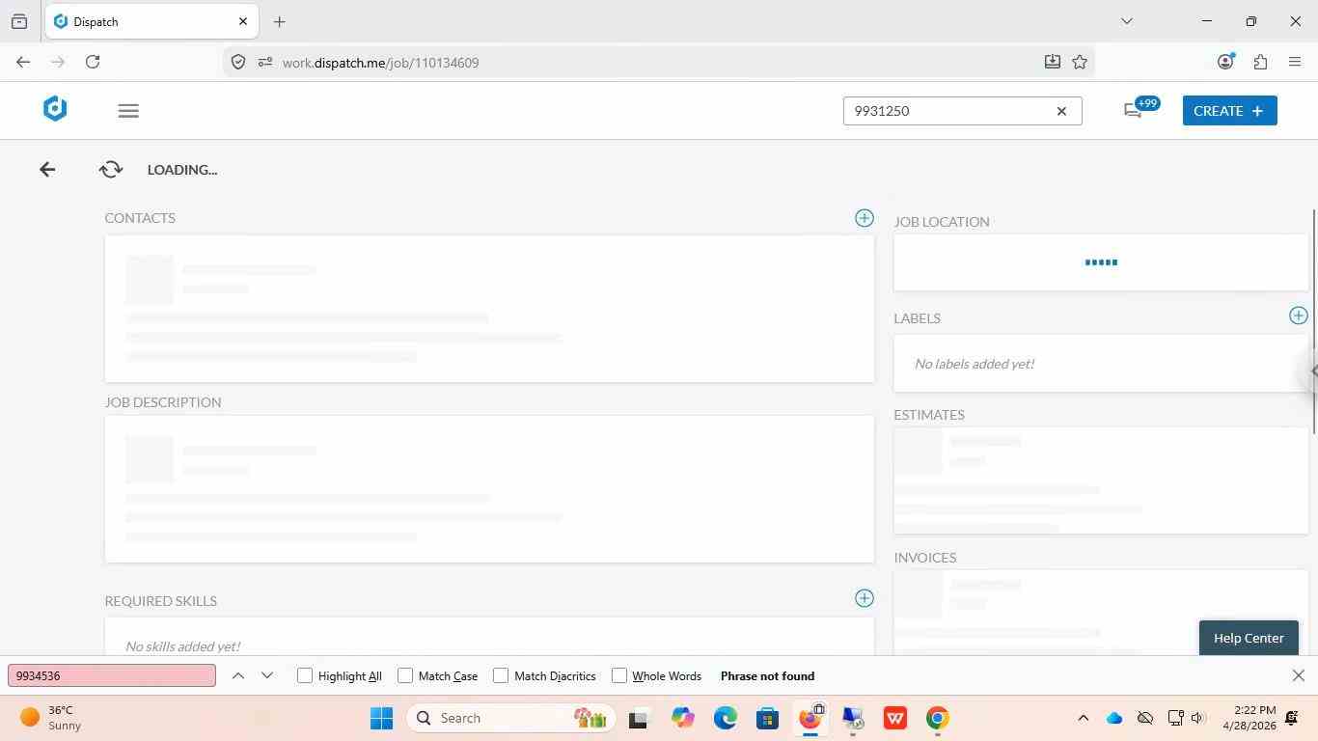This screenshot has width=1318, height=741.
Task: Jump to next find result arrow
Action: pyautogui.click(x=267, y=675)
